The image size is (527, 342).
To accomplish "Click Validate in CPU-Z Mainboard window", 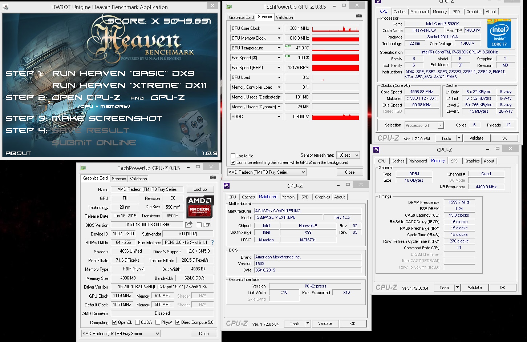I will click(325, 323).
